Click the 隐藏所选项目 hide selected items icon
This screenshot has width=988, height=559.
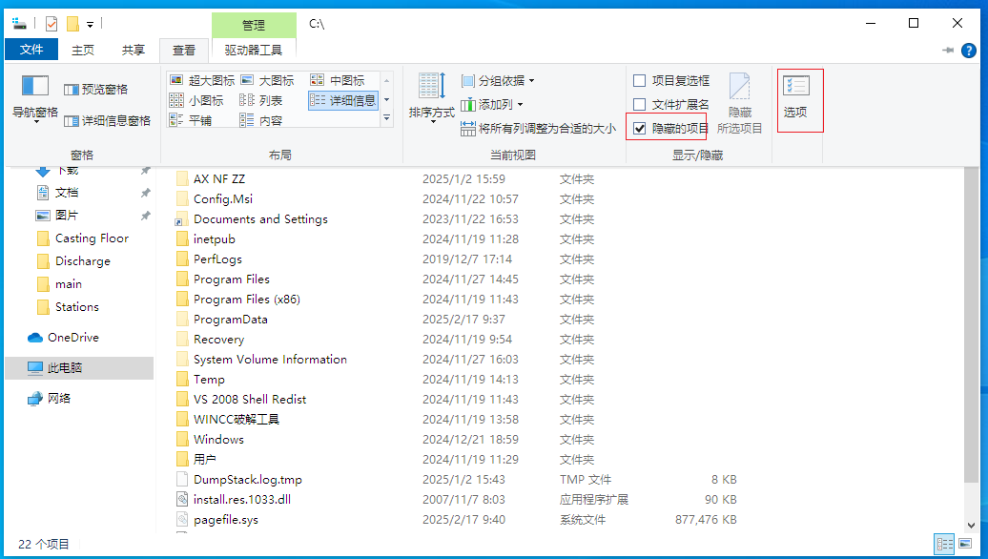[x=738, y=98]
